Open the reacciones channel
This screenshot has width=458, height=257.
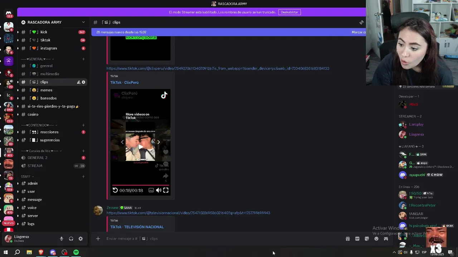point(53,132)
